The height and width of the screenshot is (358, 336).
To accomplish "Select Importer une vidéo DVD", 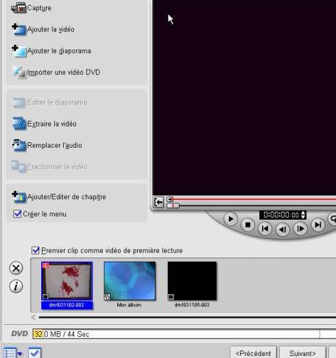I will coord(56,72).
